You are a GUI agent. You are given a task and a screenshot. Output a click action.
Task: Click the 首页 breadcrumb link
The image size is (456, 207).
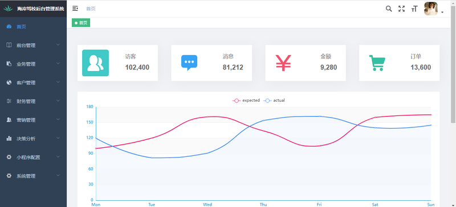pos(91,9)
